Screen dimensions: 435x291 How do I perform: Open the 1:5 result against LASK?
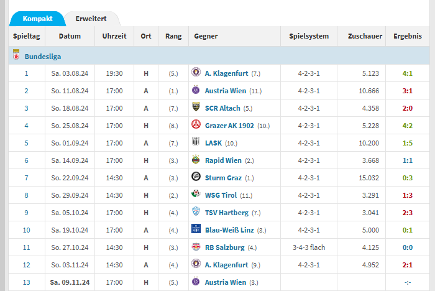coord(408,142)
